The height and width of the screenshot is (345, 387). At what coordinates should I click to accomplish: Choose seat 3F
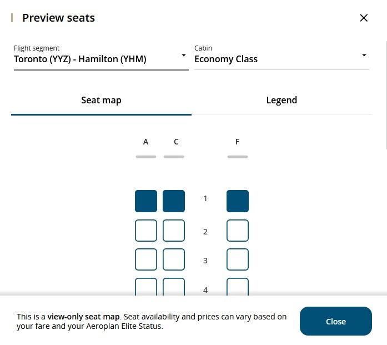coord(238,259)
